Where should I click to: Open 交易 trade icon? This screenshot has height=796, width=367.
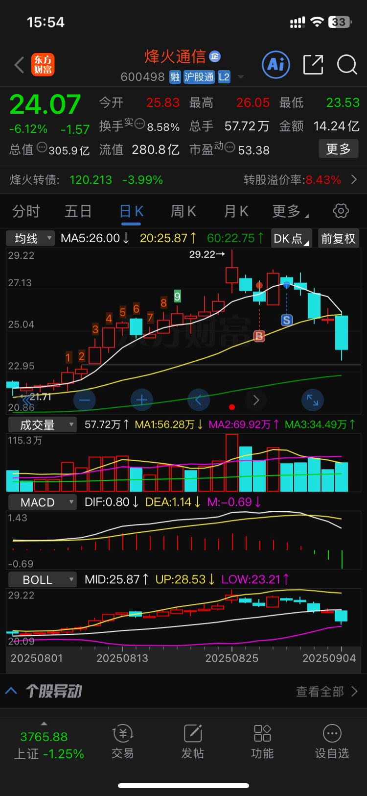pyautogui.click(x=122, y=742)
